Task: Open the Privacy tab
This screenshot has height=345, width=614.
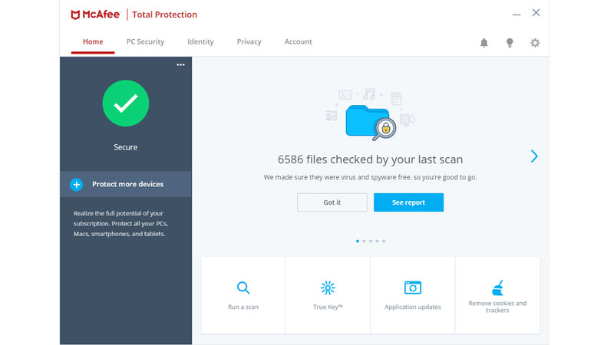Action: [249, 42]
